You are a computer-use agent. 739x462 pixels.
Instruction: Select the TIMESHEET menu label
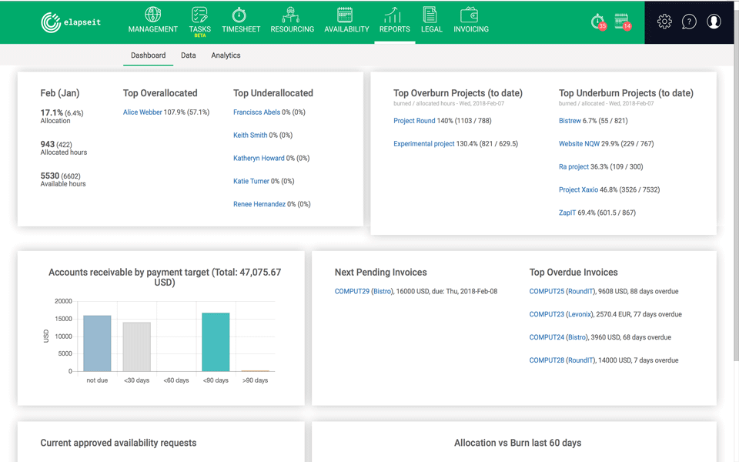click(x=241, y=29)
